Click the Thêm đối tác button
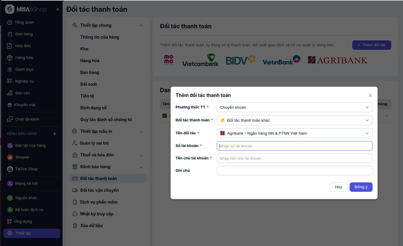 point(372,45)
